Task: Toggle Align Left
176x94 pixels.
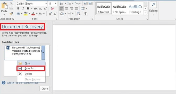Action: pyautogui.click(x=62, y=9)
